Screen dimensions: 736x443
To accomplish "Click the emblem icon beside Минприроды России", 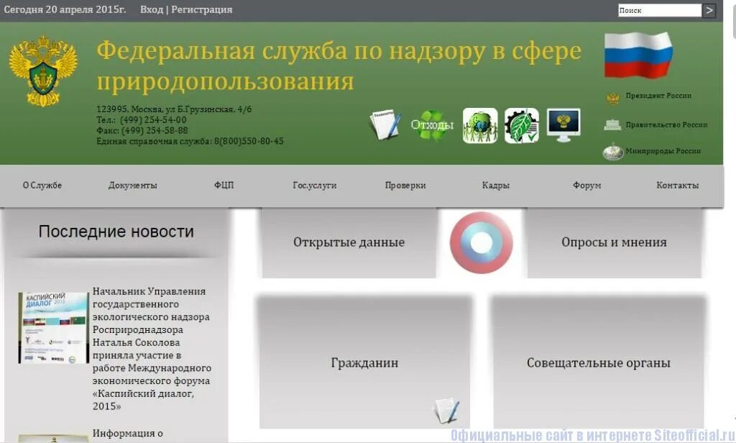I will [612, 152].
